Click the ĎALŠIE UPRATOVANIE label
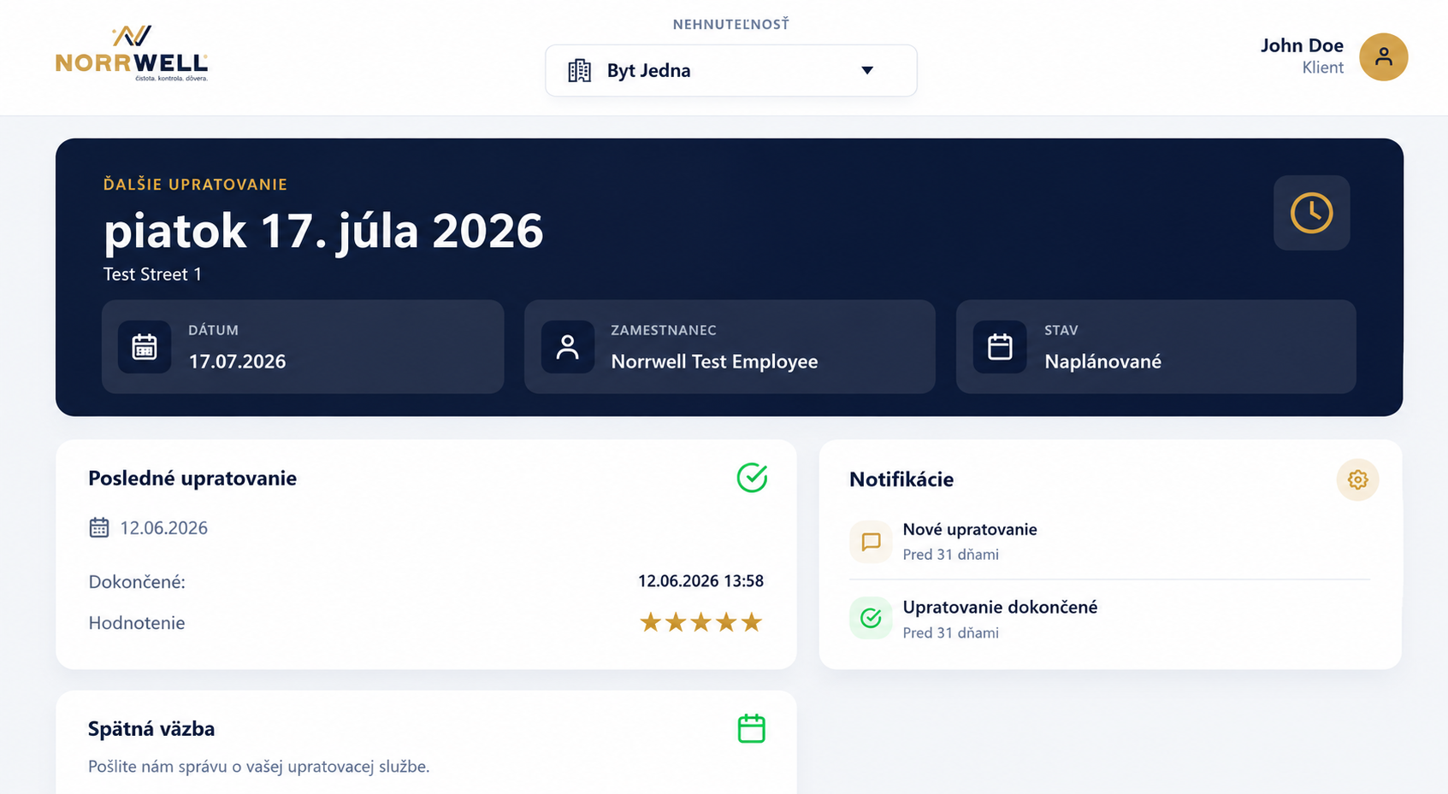This screenshot has height=794, width=1448. [195, 185]
